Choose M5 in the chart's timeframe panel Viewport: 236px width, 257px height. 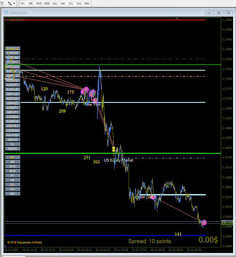coord(13,162)
